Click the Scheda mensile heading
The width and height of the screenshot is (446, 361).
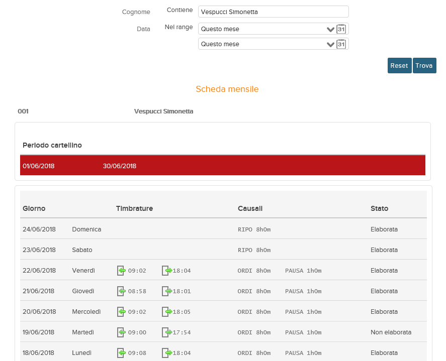[x=227, y=89]
